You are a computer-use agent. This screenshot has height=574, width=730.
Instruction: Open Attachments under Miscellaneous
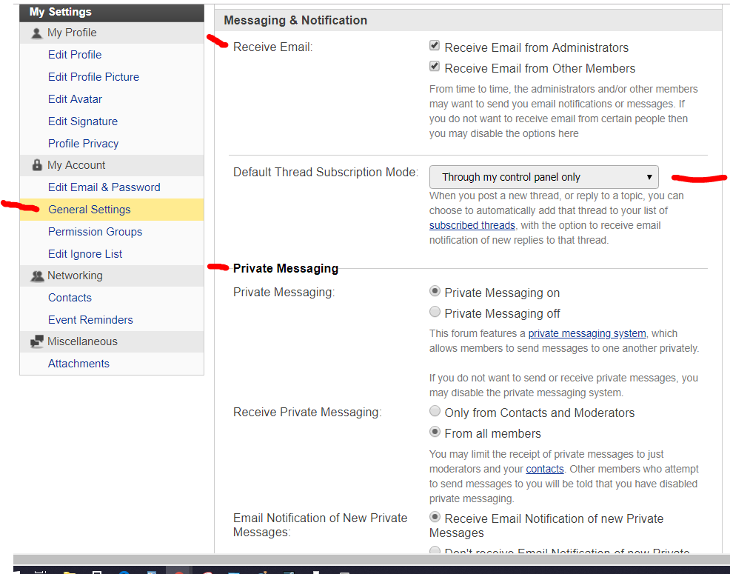point(78,364)
